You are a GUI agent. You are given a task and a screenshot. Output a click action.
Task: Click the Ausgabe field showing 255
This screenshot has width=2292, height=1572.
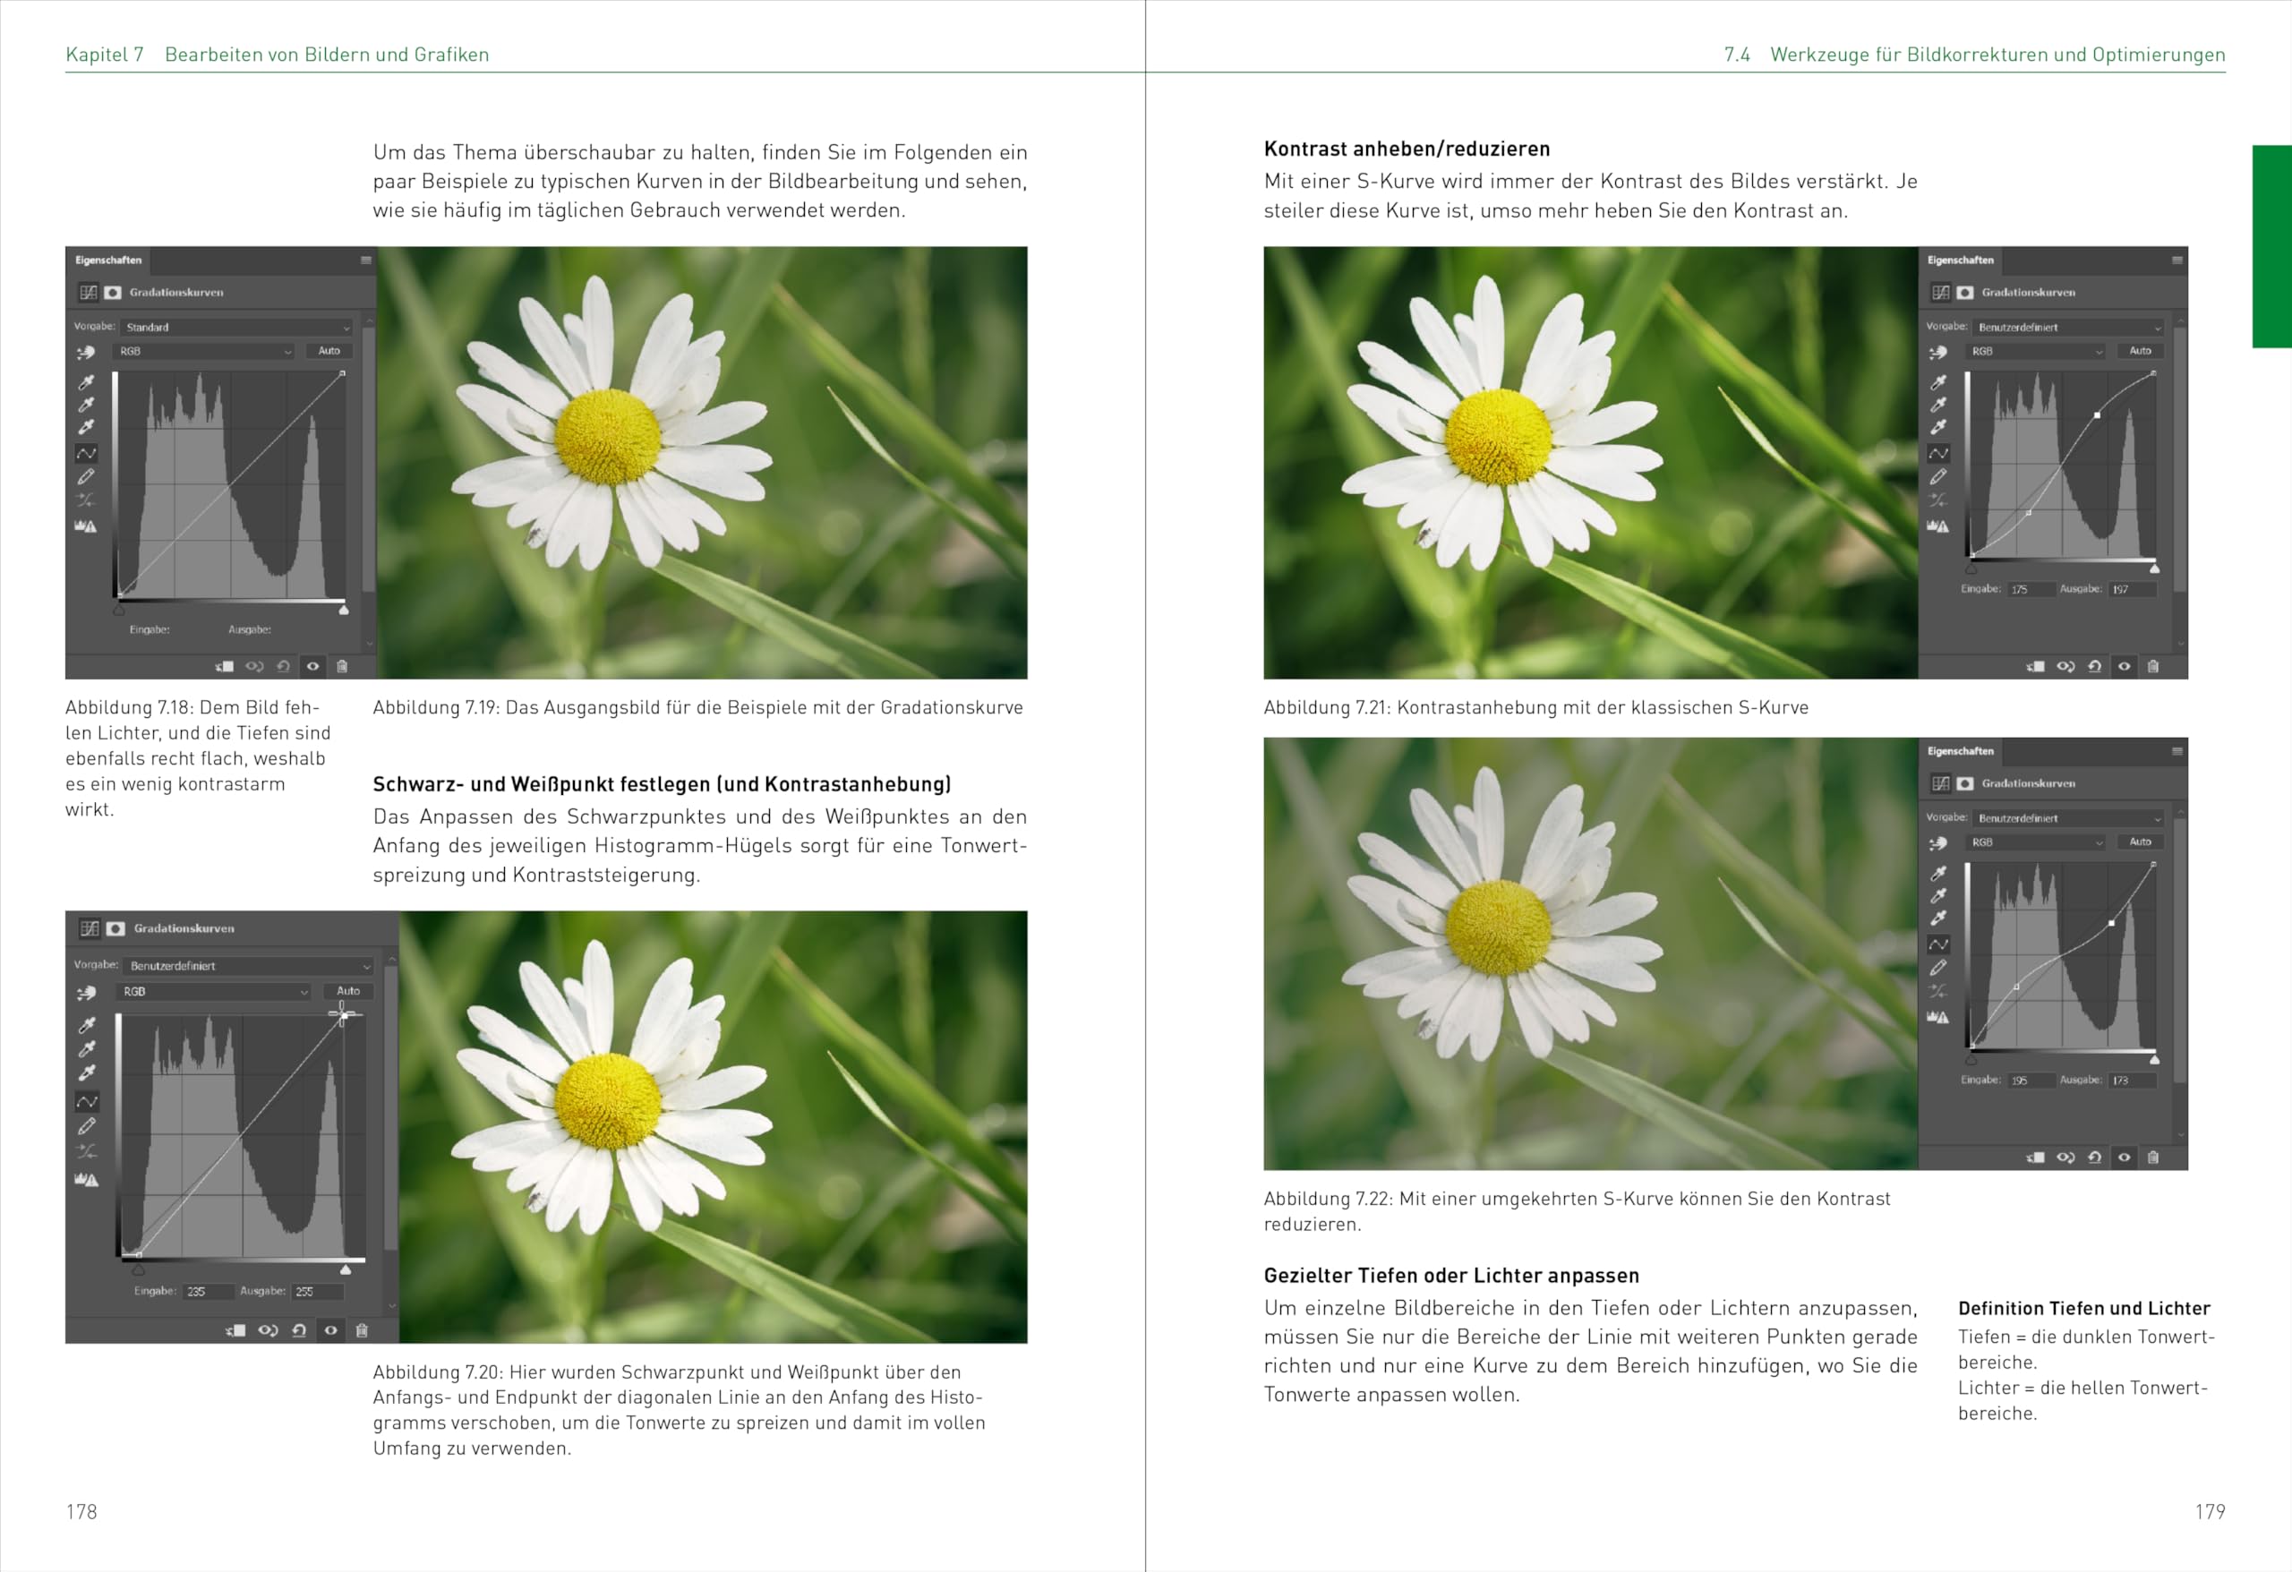pyautogui.click(x=318, y=1291)
